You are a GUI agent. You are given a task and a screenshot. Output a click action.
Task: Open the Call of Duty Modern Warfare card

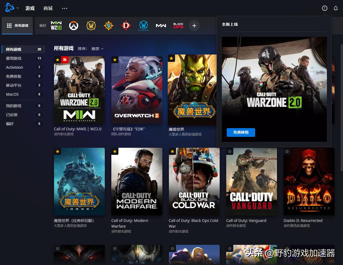137,182
